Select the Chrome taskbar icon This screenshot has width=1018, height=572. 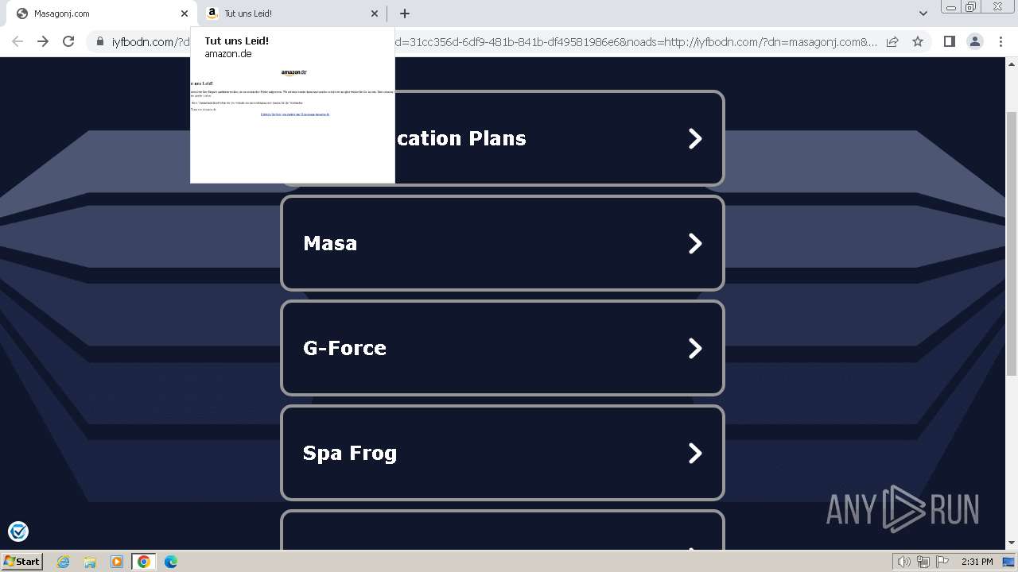(143, 562)
